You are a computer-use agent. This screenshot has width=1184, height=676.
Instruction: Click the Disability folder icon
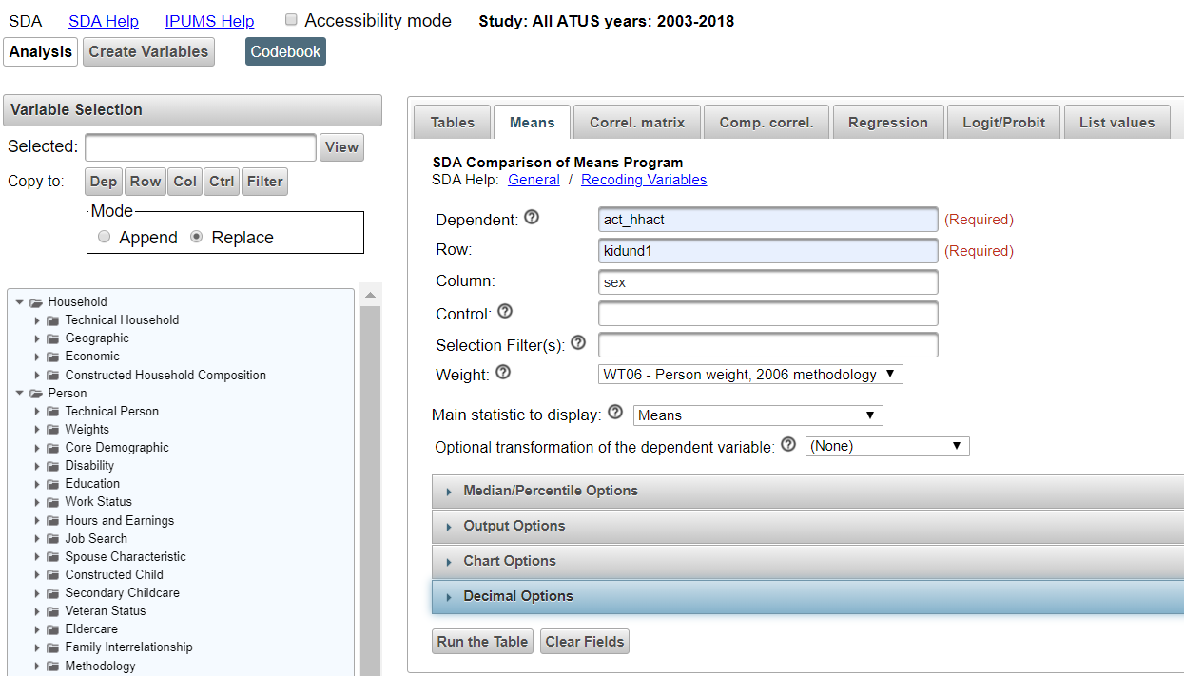53,466
